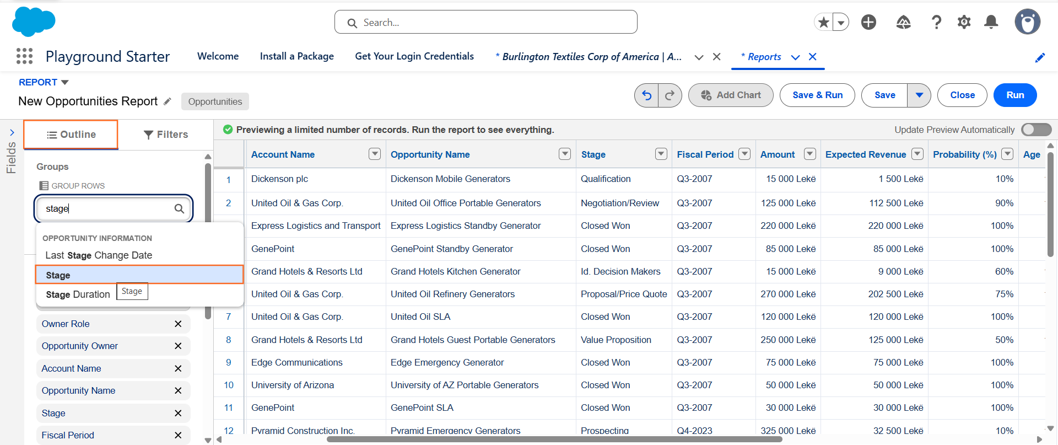Edit report name with pencil icon
1058x445 pixels.
(x=168, y=101)
